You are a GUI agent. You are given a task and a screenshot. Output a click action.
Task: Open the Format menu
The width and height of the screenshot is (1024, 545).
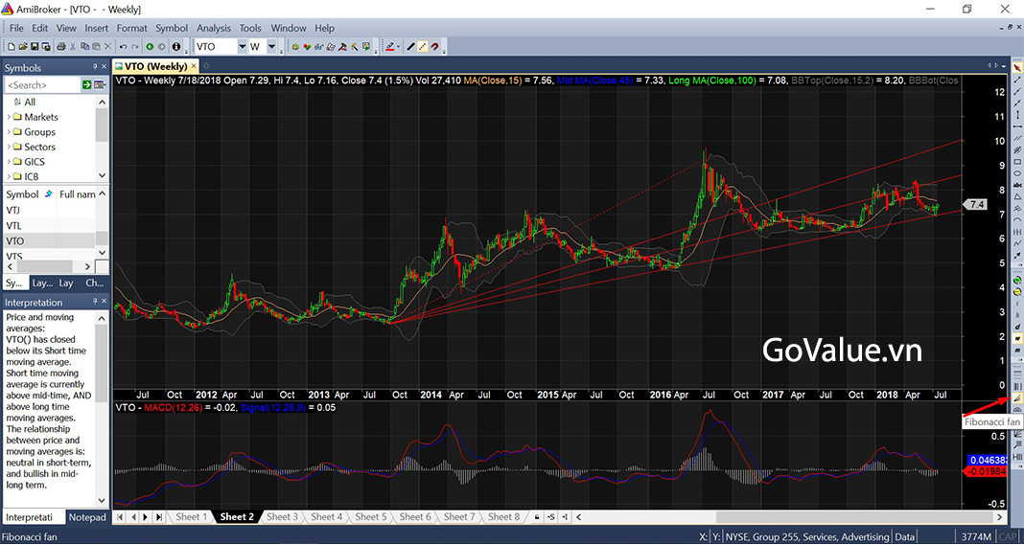click(x=132, y=28)
